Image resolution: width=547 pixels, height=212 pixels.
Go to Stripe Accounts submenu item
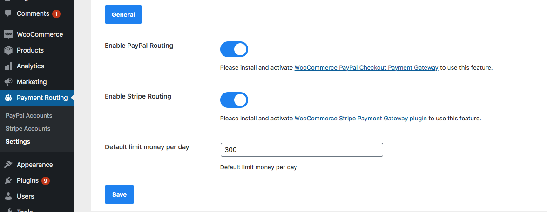[x=28, y=128]
